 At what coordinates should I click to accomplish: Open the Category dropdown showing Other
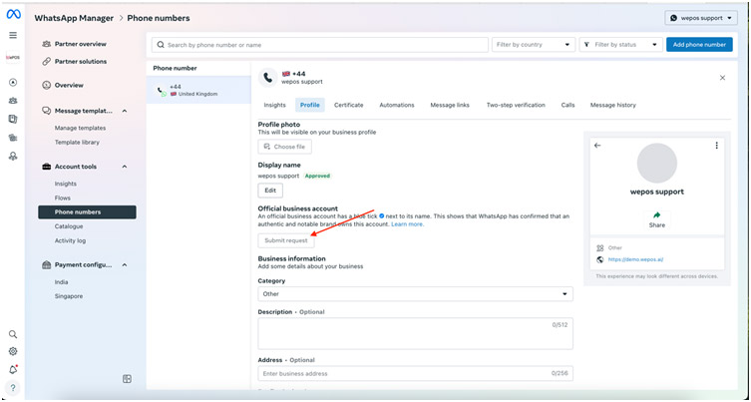(x=415, y=294)
